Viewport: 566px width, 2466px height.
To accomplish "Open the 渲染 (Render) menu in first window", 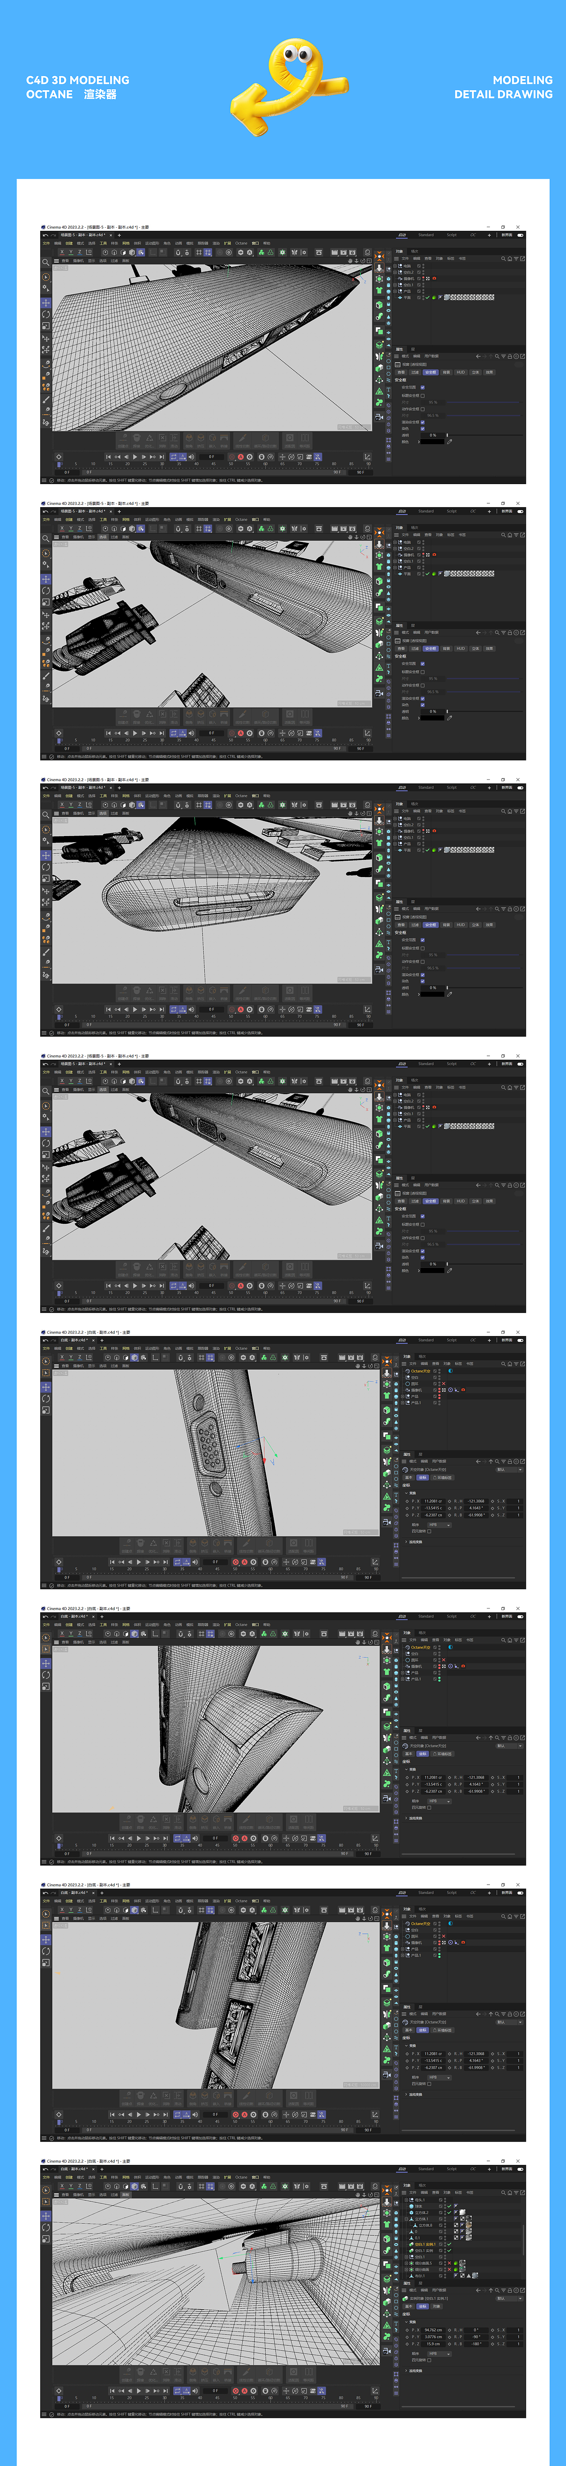I will 216,242.
